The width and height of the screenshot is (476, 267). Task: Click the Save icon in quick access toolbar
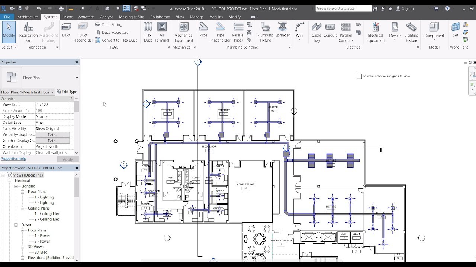click(x=20, y=8)
